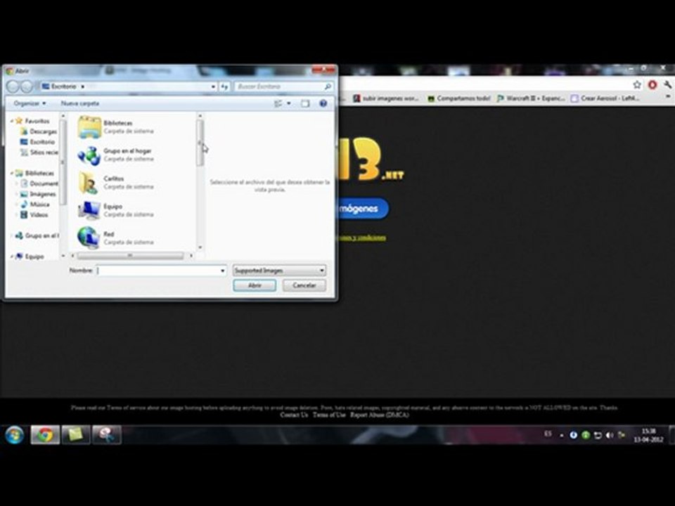This screenshot has width=675, height=506.
Task: Open the third taskbar application icon
Action: pyautogui.click(x=107, y=435)
